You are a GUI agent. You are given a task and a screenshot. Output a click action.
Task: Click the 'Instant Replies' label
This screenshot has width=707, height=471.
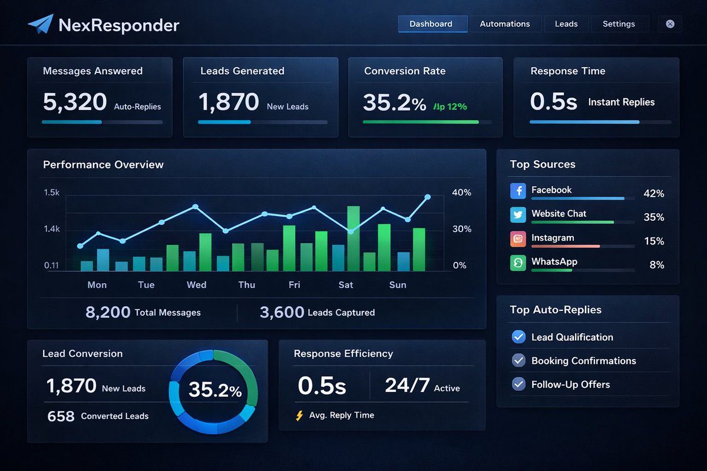622,102
